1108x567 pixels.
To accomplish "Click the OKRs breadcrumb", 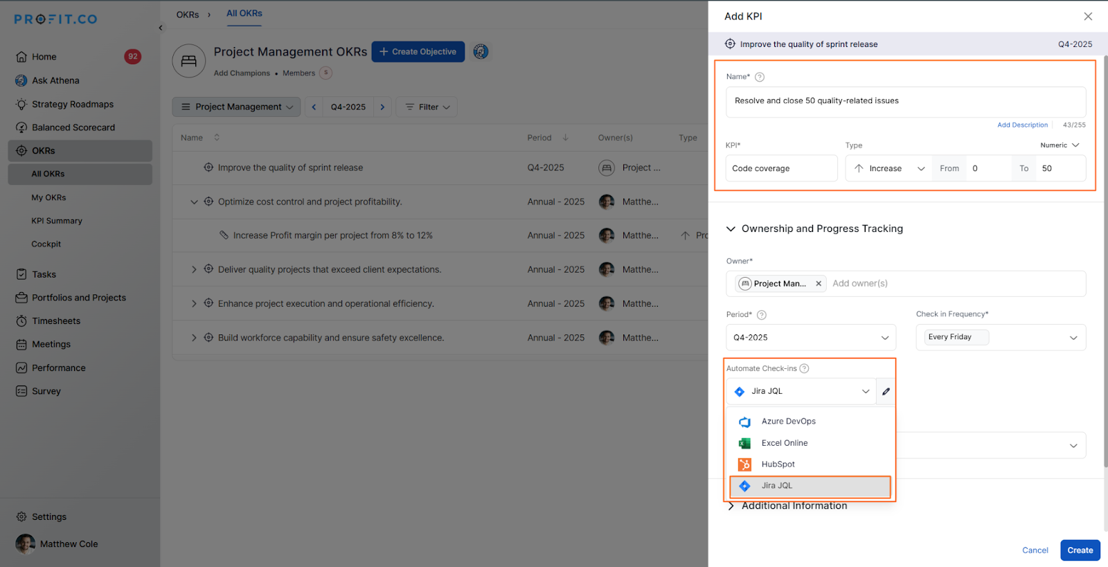I will click(187, 15).
